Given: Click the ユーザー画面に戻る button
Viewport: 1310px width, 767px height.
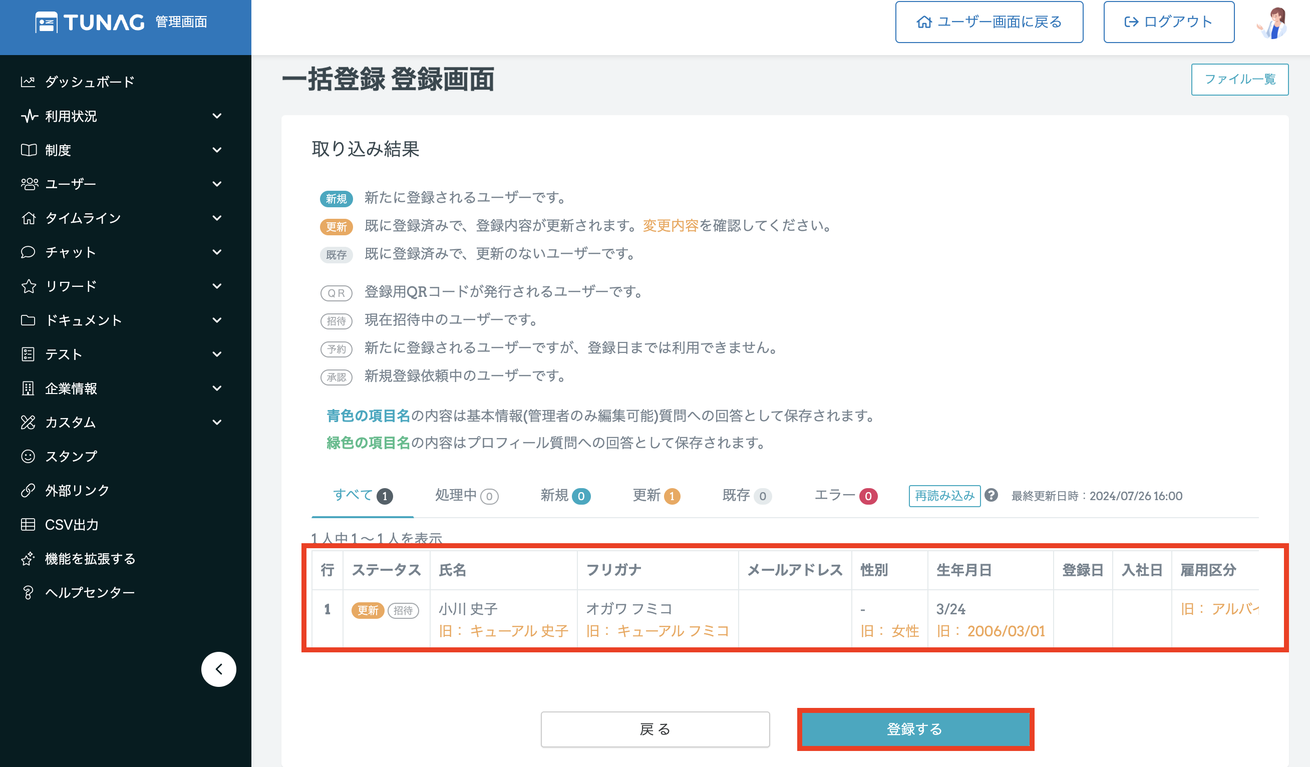Looking at the screenshot, I should coord(989,22).
